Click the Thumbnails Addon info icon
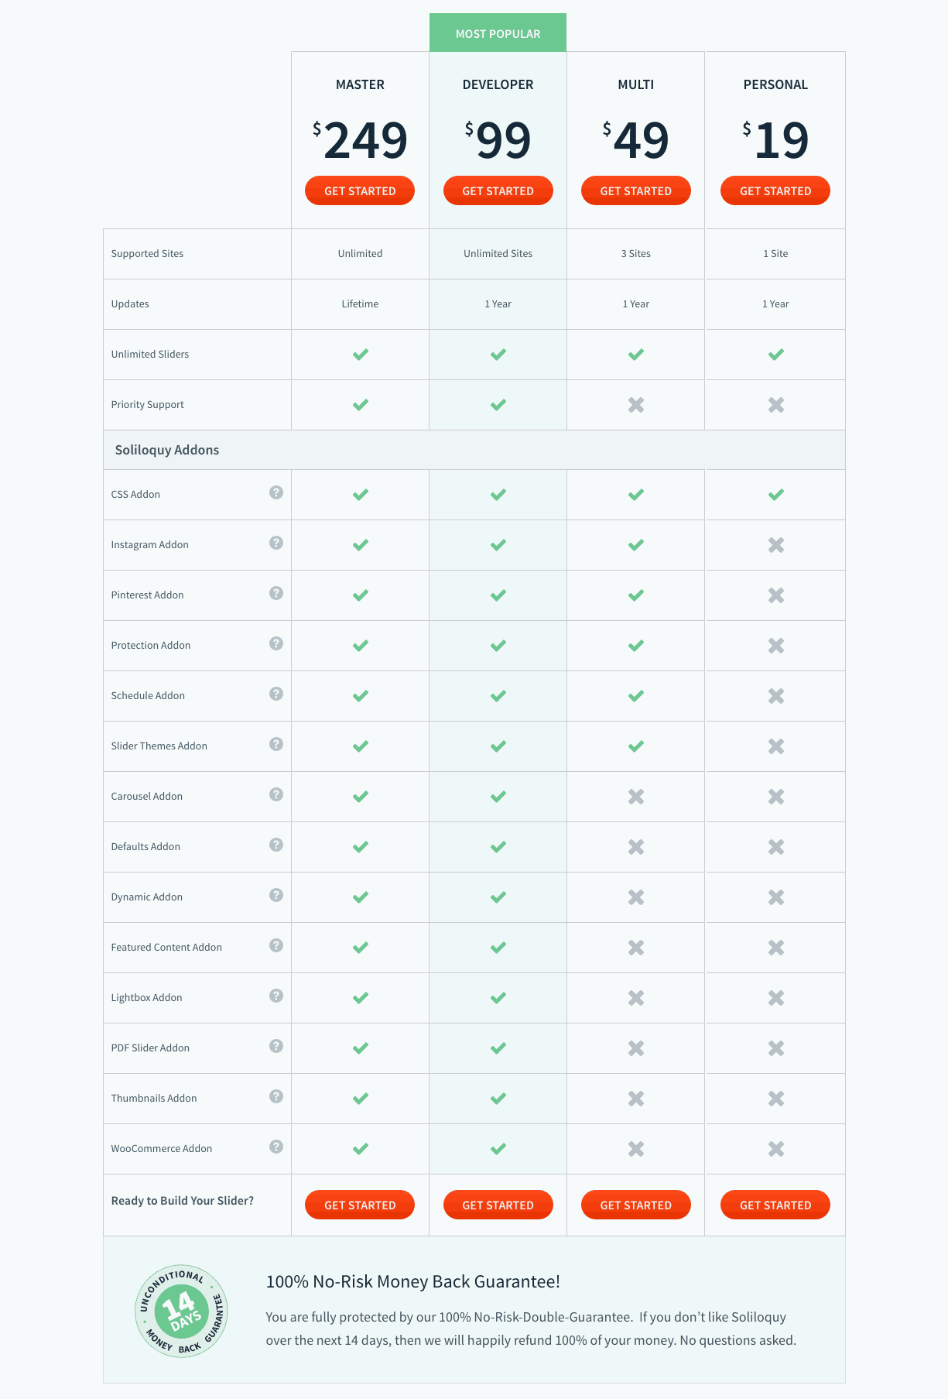The height and width of the screenshot is (1399, 948). pyautogui.click(x=276, y=1096)
